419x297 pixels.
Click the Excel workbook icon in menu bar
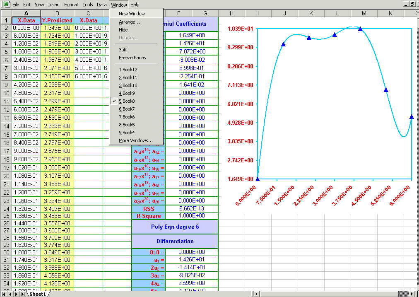tap(6, 5)
